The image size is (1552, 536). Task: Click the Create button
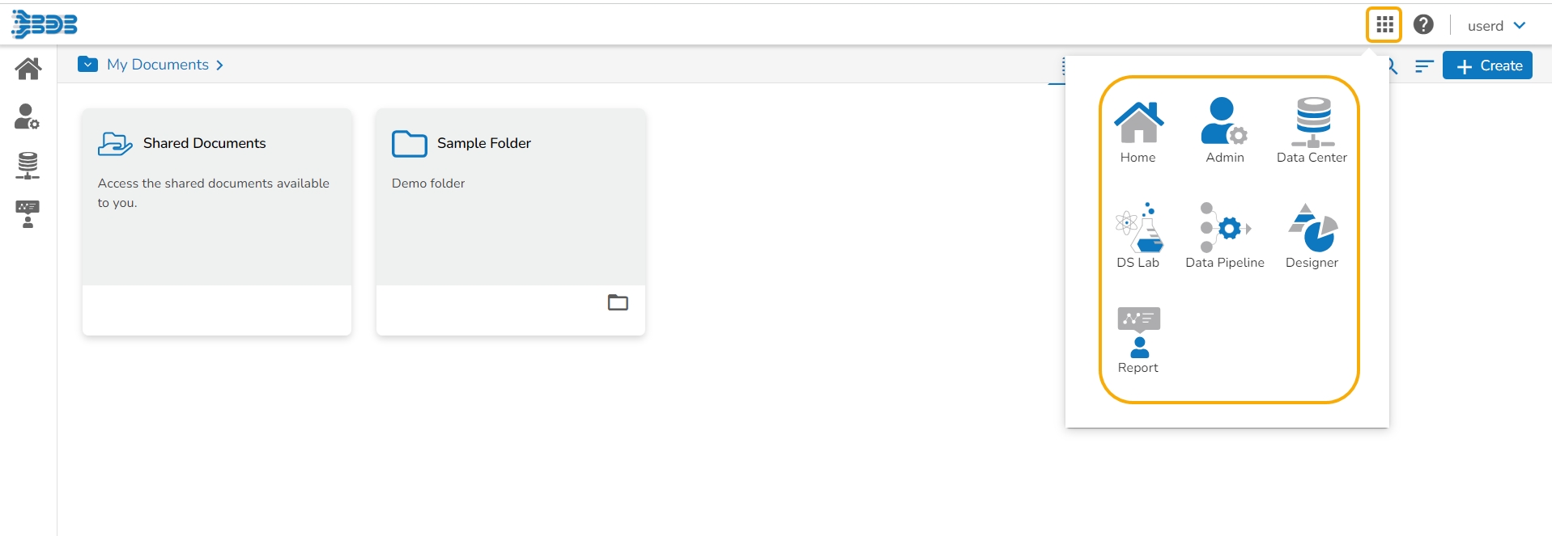[1487, 65]
